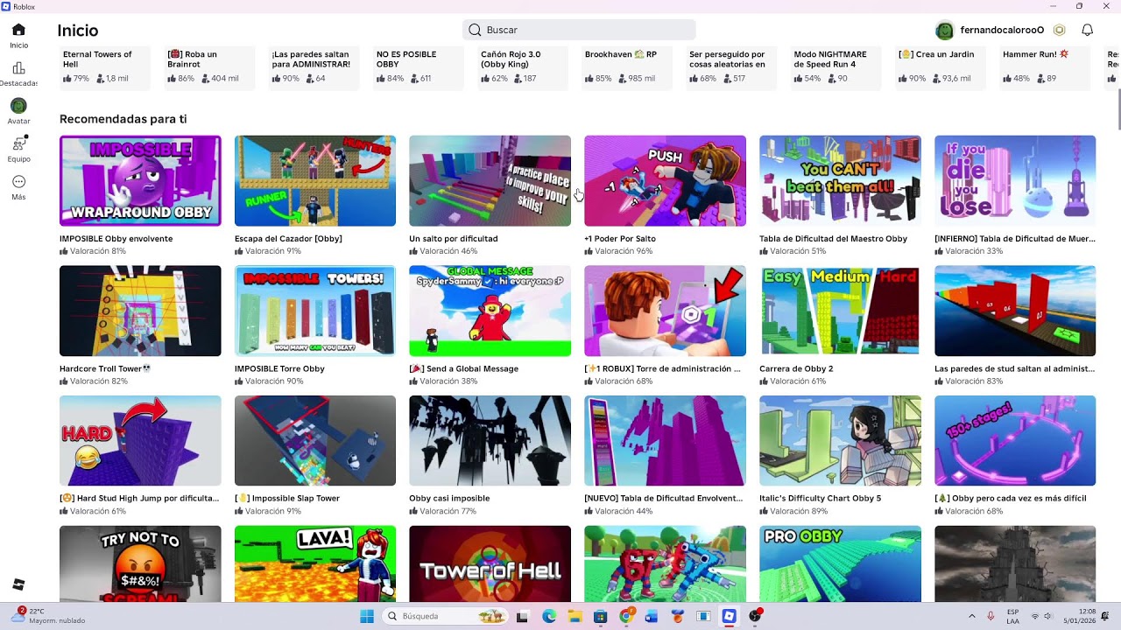Open the IMPOSIBLE Torre Obby thumbnail
1121x630 pixels.
click(315, 311)
